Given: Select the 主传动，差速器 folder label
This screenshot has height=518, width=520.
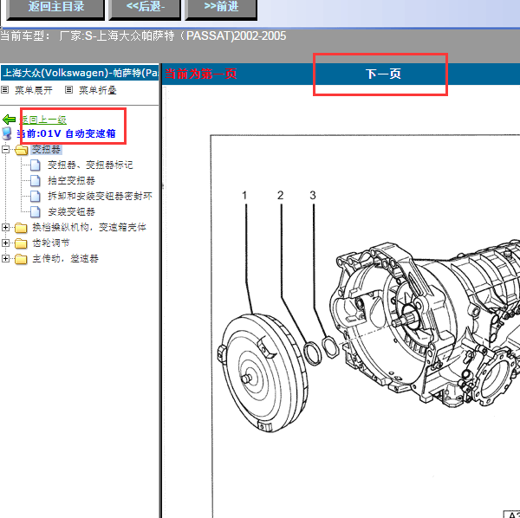Looking at the screenshot, I should click(65, 258).
